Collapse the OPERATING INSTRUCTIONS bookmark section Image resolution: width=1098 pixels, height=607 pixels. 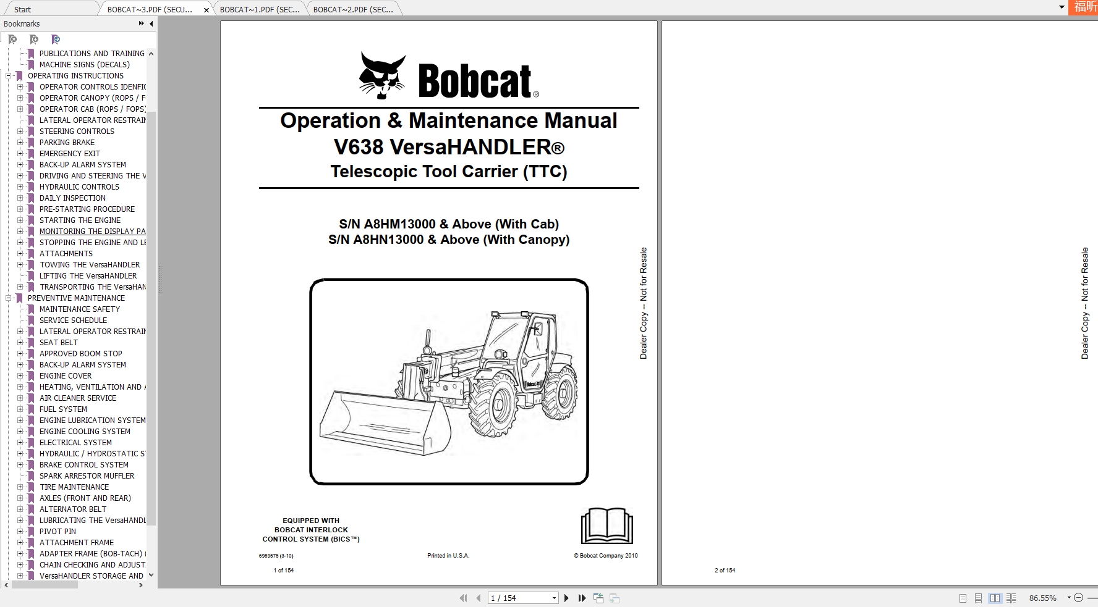pos(7,75)
